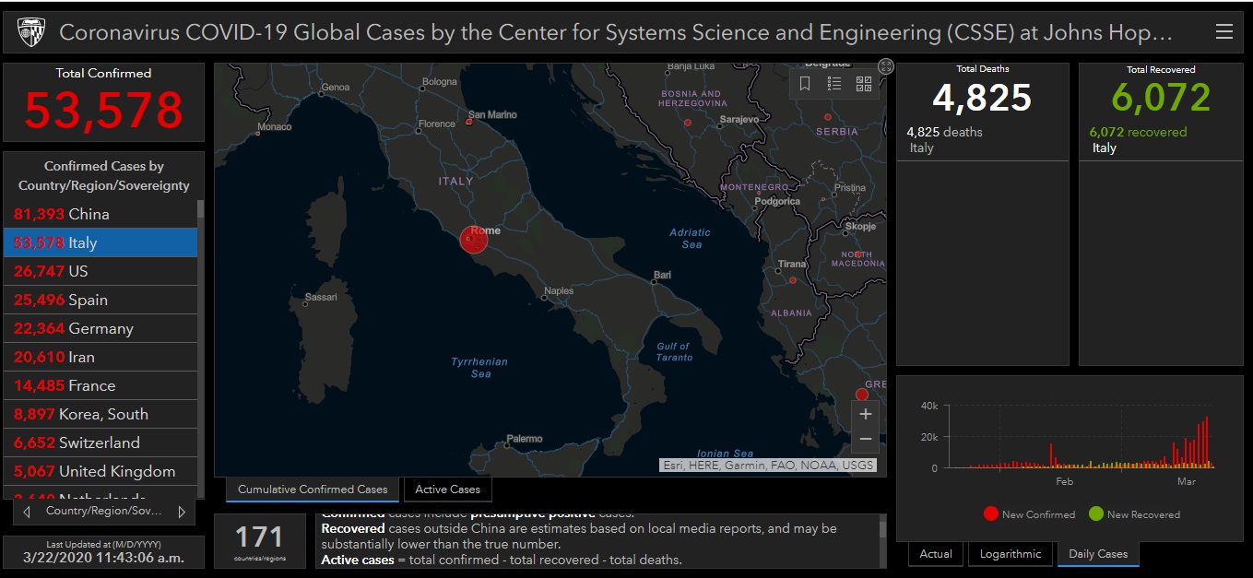Open the basemap gallery grid icon
This screenshot has height=578, width=1253.
click(864, 84)
